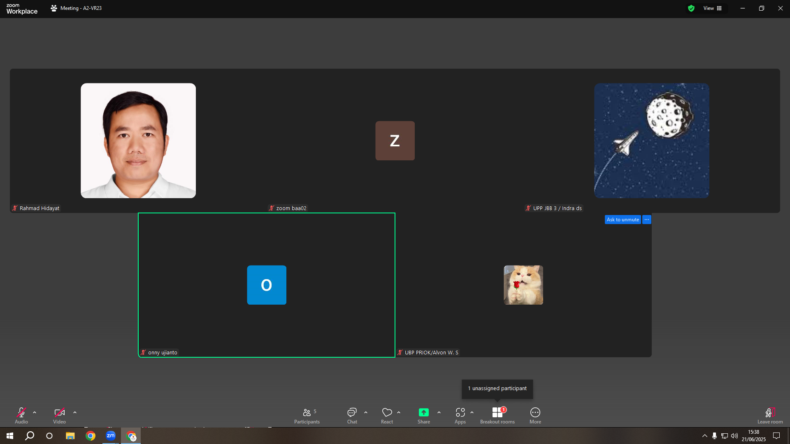Check the green encryption shield icon
The image size is (790, 444).
pyautogui.click(x=691, y=8)
